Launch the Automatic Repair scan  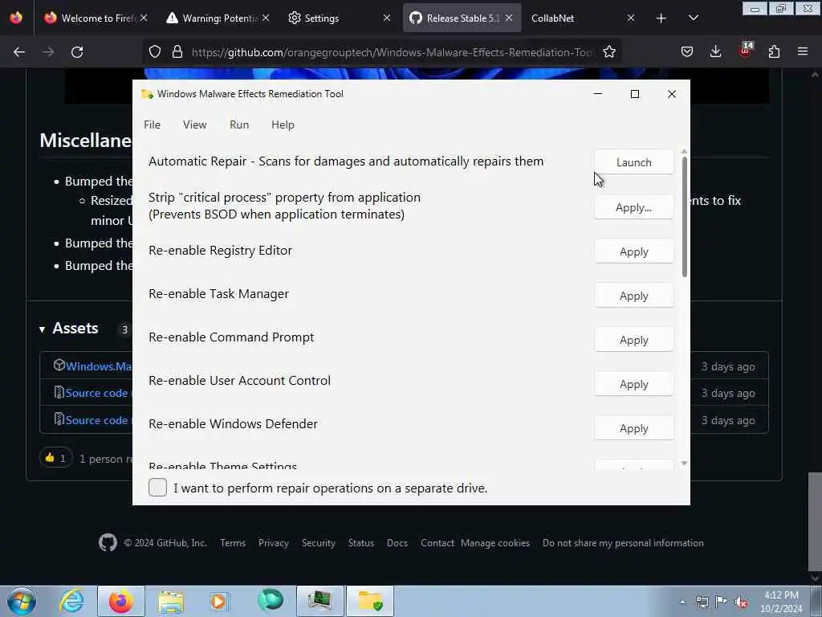(x=634, y=162)
